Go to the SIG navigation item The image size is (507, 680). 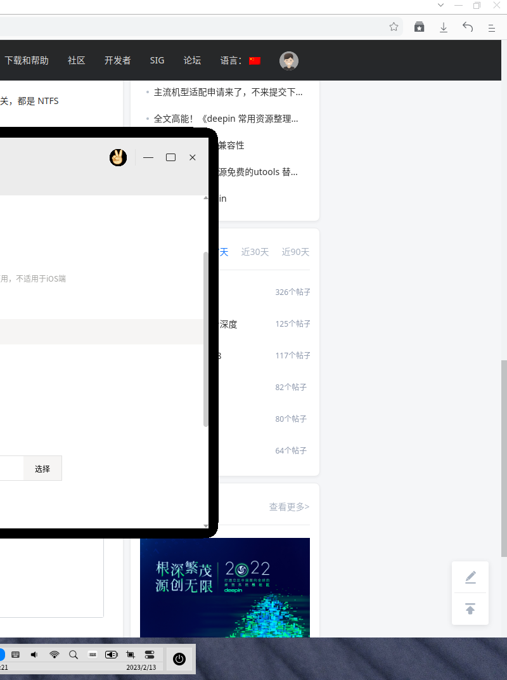[x=157, y=60]
